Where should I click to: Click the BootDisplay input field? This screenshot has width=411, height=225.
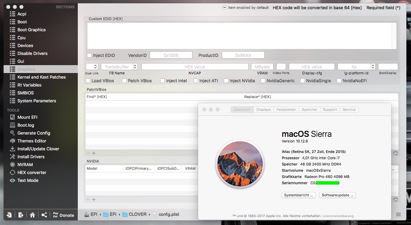388,67
